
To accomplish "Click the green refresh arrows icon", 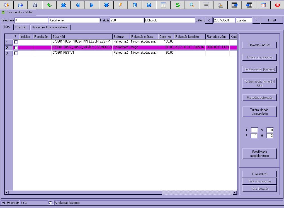I will (x=178, y=5).
